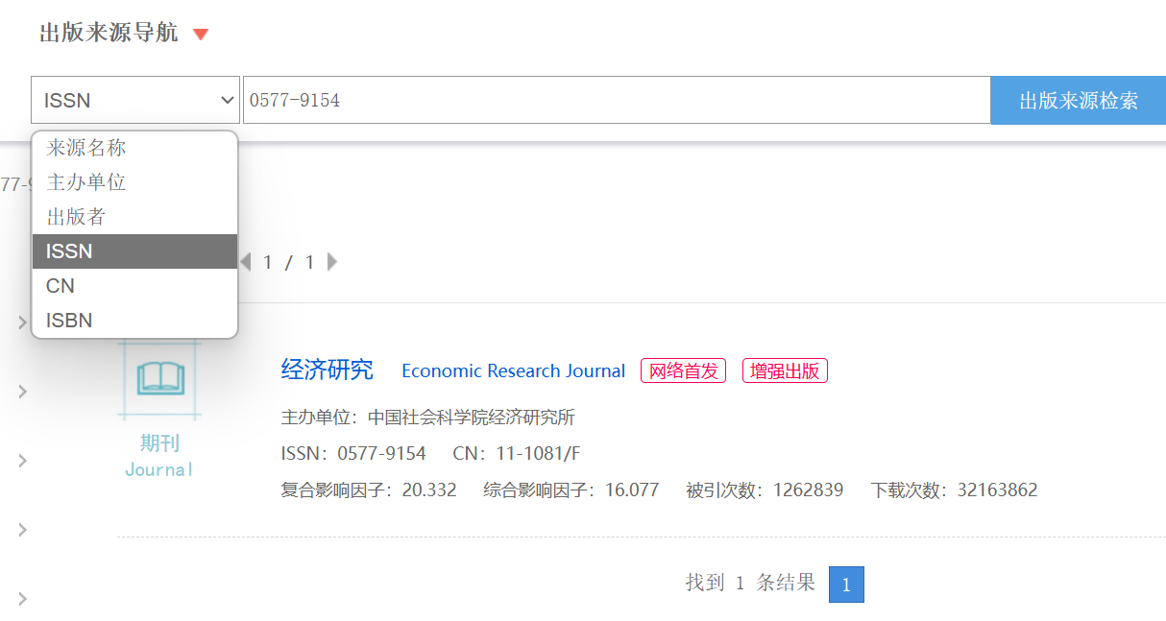Screen dimensions: 1166x621
Task: Pick the highlighted ISSN option
Action: point(134,251)
